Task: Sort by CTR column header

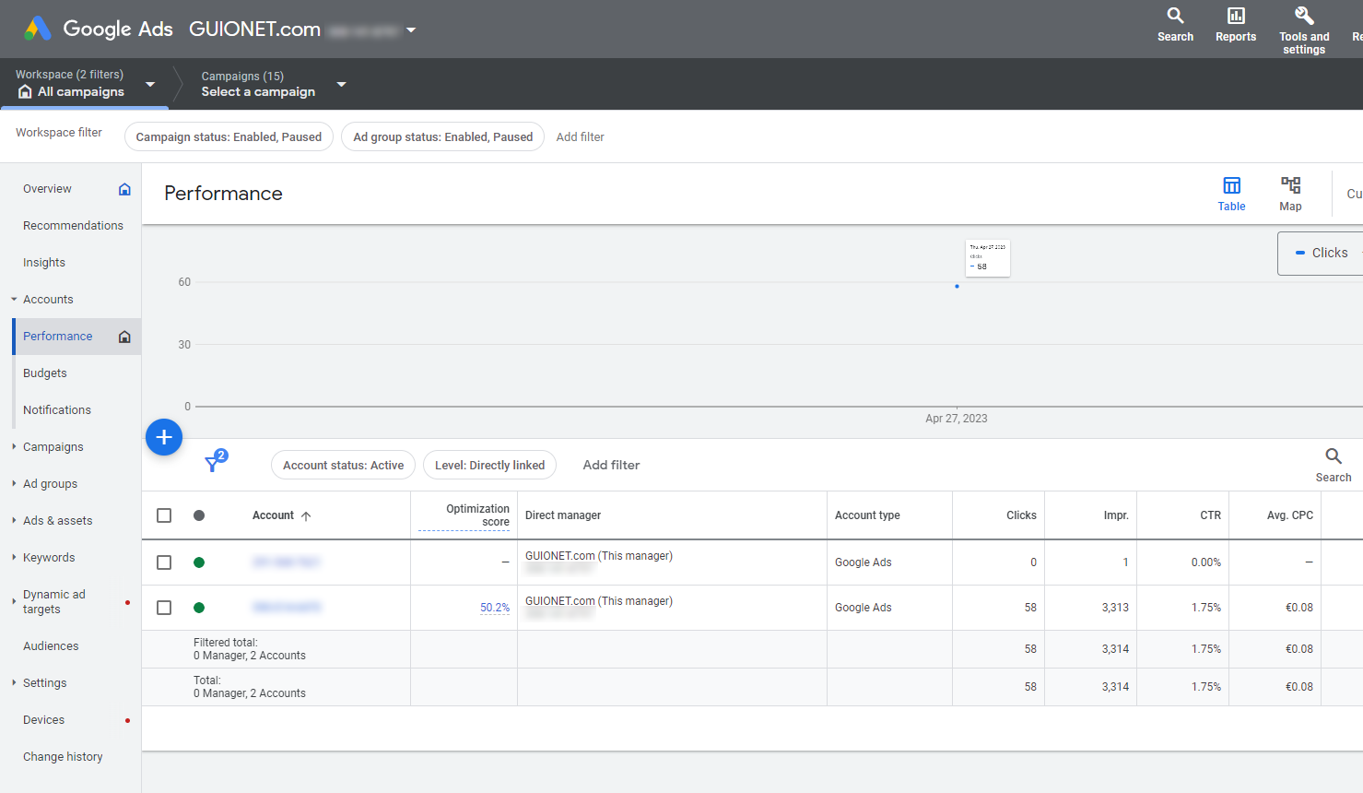Action: point(1210,515)
